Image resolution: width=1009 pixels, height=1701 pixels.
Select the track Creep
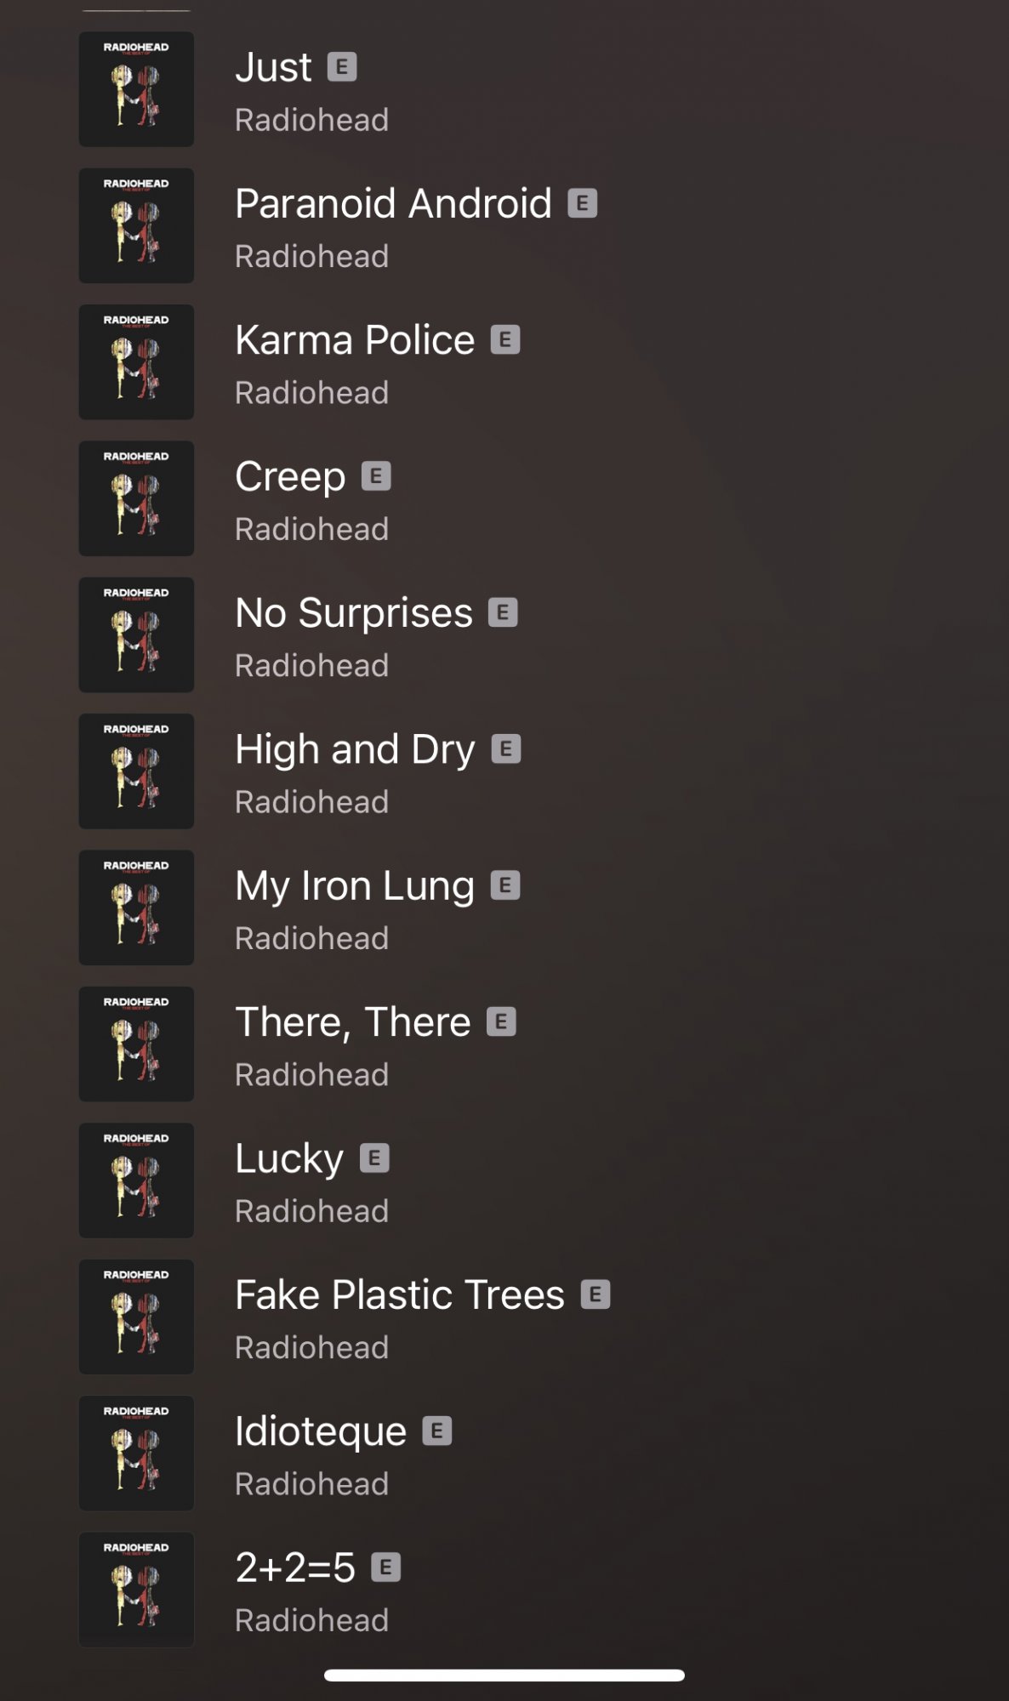point(290,477)
